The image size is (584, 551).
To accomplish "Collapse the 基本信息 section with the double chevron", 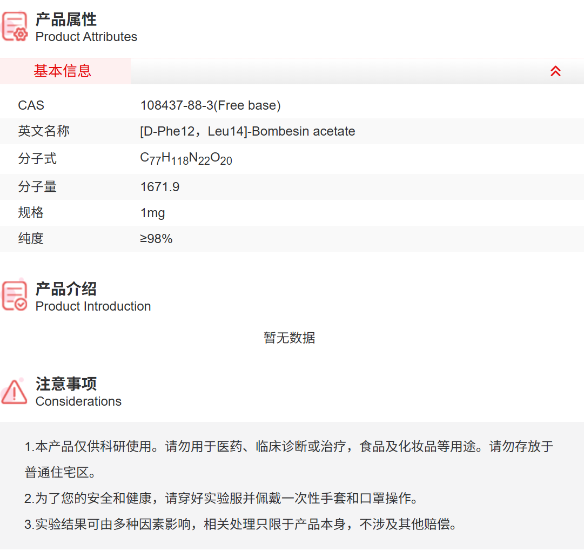I will coord(555,71).
